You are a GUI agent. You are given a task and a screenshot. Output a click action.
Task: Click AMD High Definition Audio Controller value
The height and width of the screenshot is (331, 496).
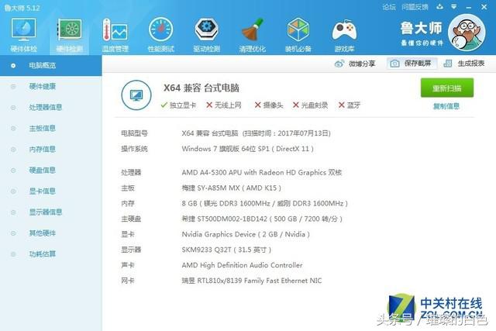[242, 265]
